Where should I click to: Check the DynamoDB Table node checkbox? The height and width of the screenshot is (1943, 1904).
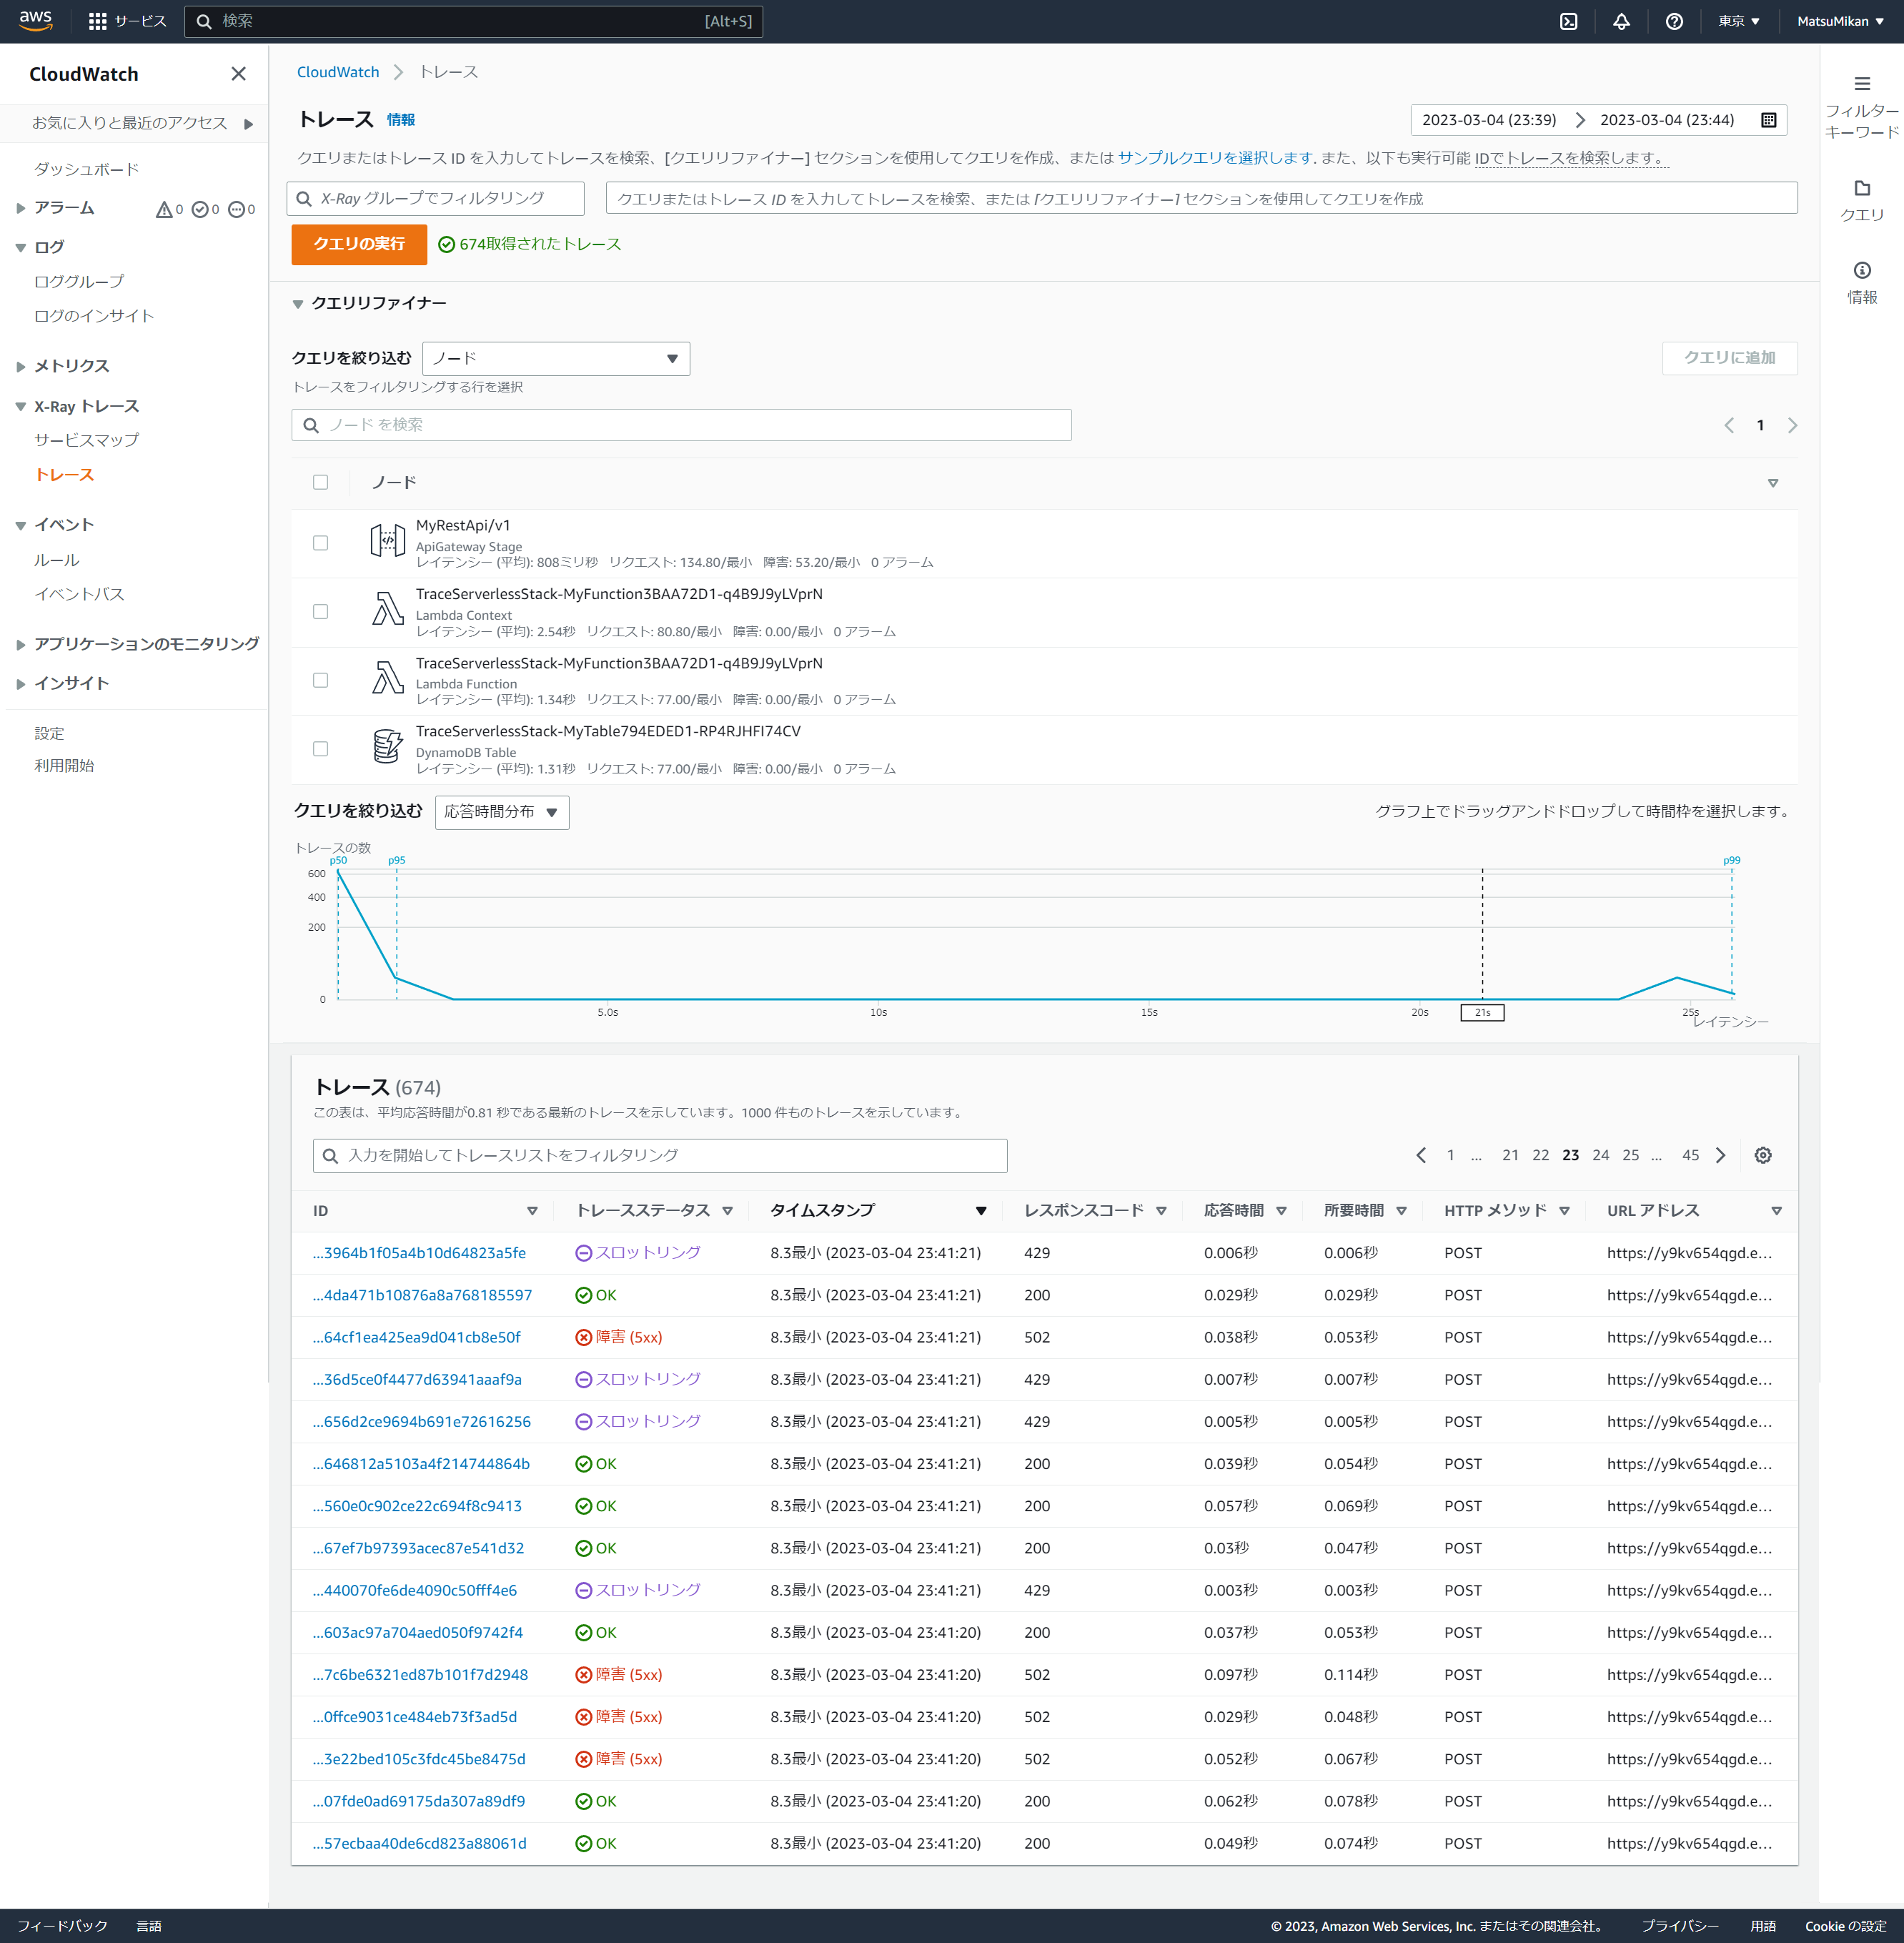pos(320,749)
